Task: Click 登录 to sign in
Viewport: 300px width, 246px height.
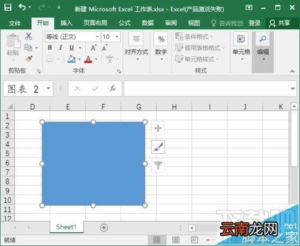Action: tap(254, 23)
